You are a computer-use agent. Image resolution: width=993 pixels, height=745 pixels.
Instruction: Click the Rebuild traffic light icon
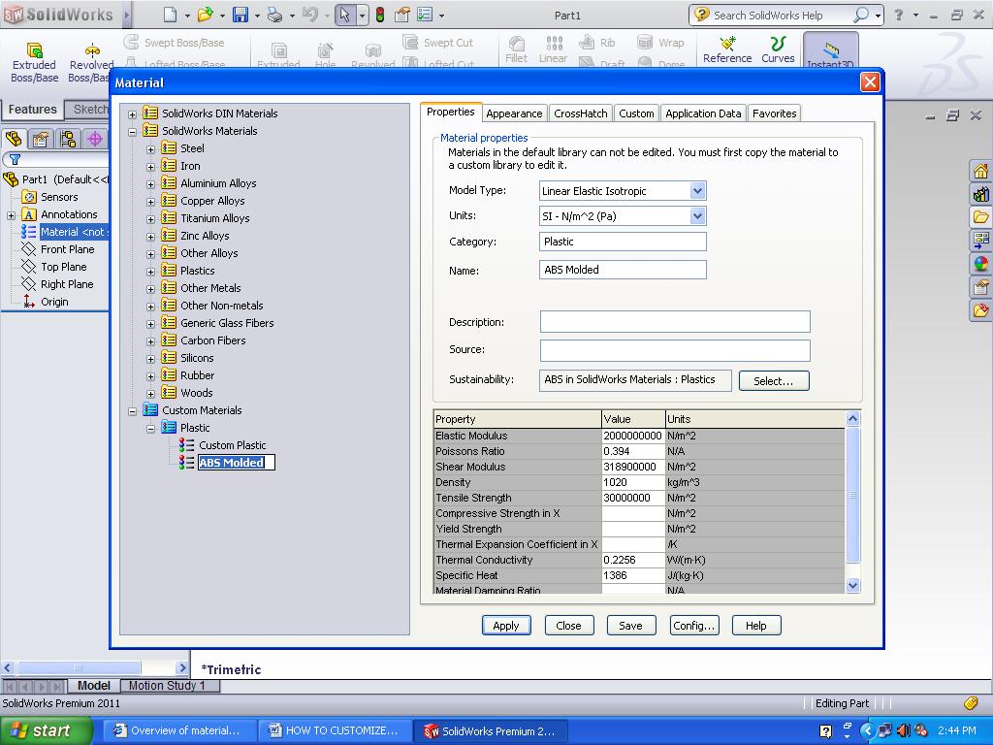coord(380,14)
